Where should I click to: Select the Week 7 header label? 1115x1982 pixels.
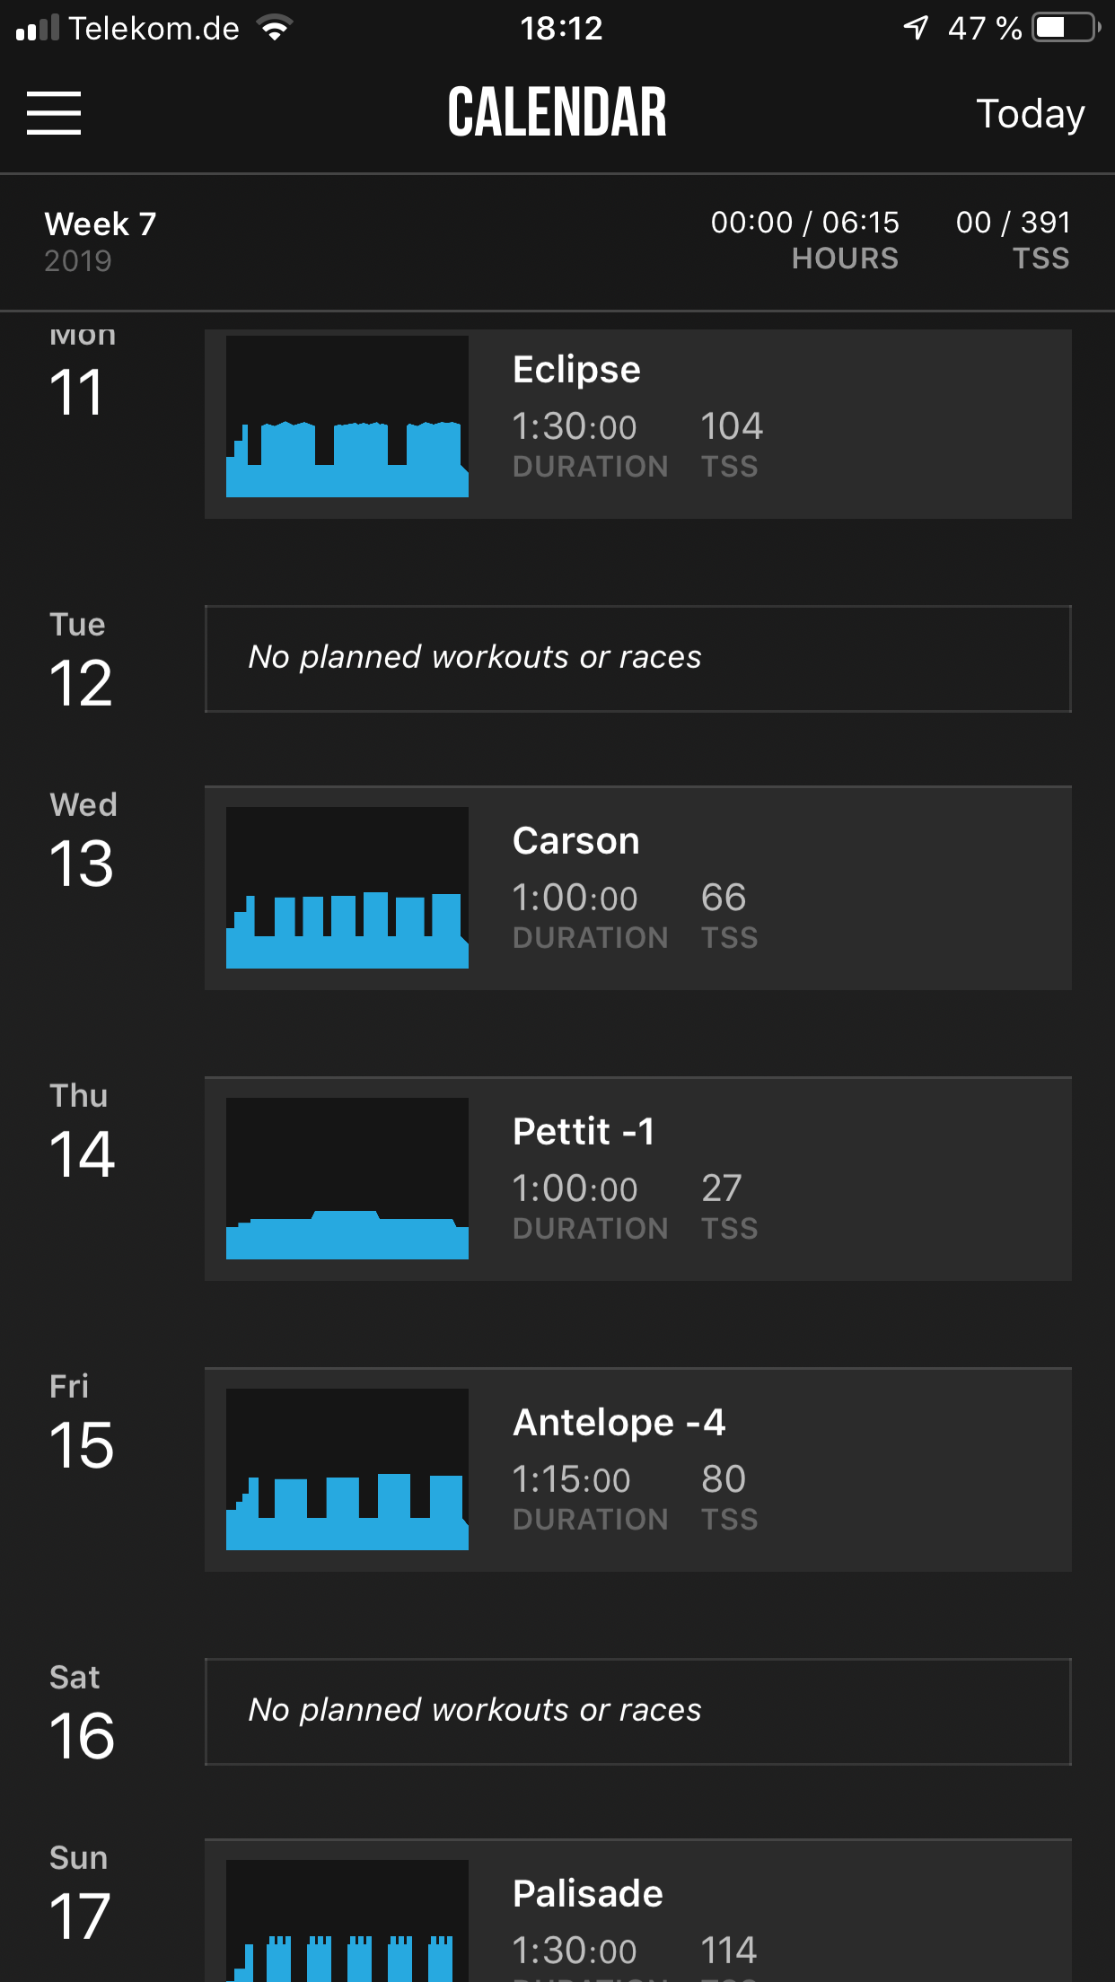(101, 224)
